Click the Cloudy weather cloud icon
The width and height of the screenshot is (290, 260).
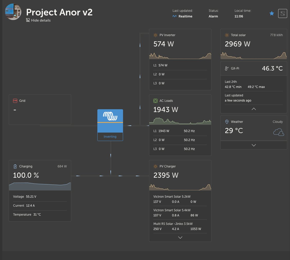click(278, 132)
